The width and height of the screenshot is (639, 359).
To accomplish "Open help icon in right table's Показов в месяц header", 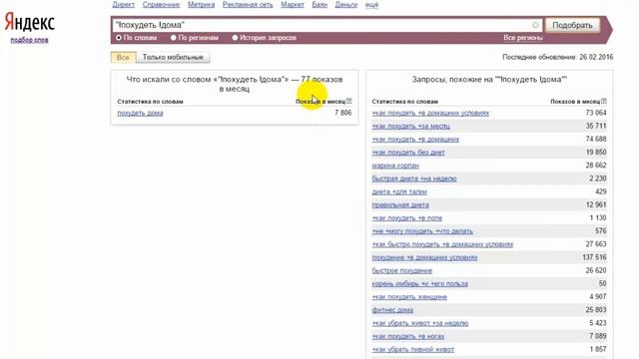I will point(604,101).
